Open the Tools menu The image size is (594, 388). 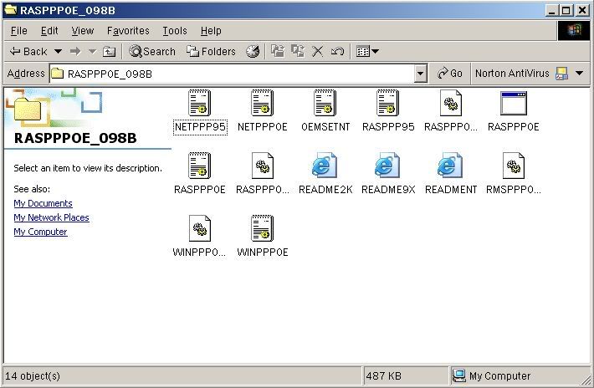point(175,31)
